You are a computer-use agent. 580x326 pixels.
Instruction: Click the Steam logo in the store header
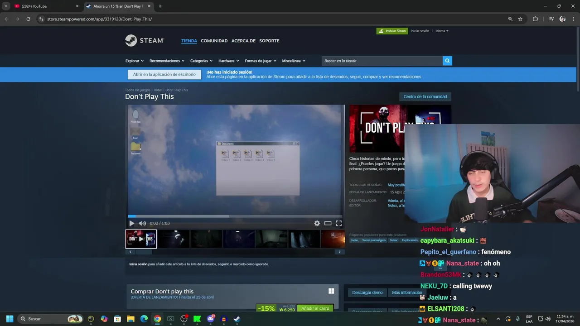[145, 40]
